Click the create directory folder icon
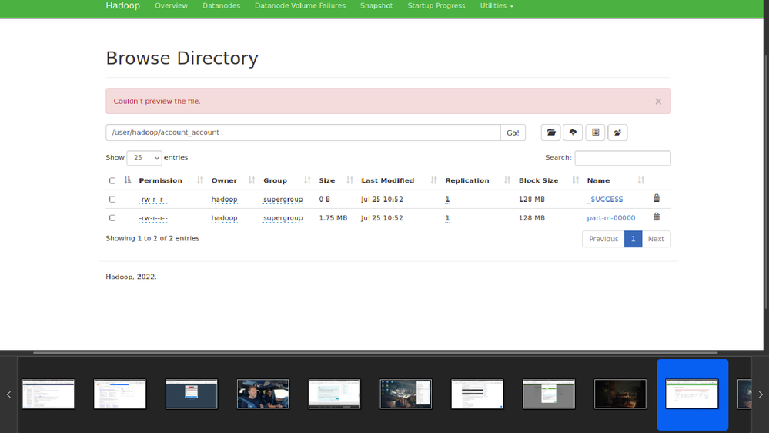 pos(550,133)
